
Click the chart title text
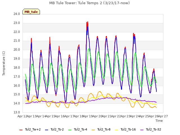(89, 3)
